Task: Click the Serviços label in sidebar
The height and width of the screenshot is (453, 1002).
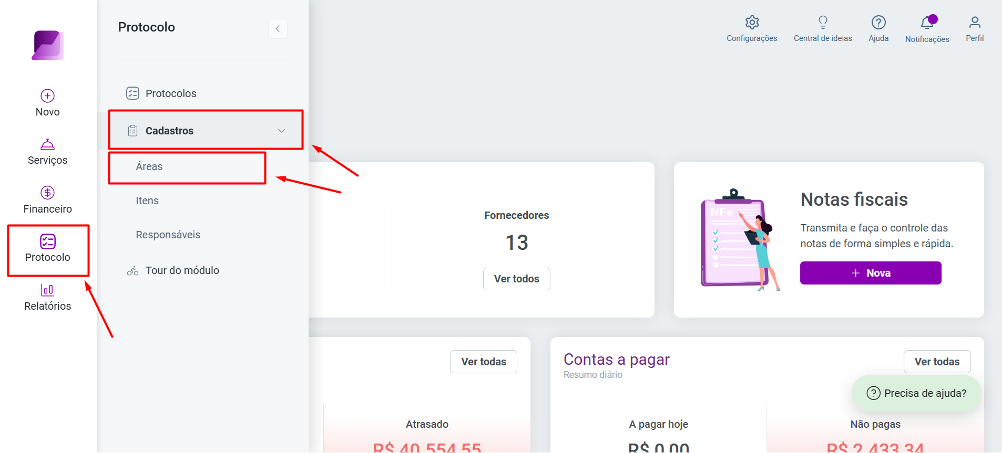Action: point(48,160)
